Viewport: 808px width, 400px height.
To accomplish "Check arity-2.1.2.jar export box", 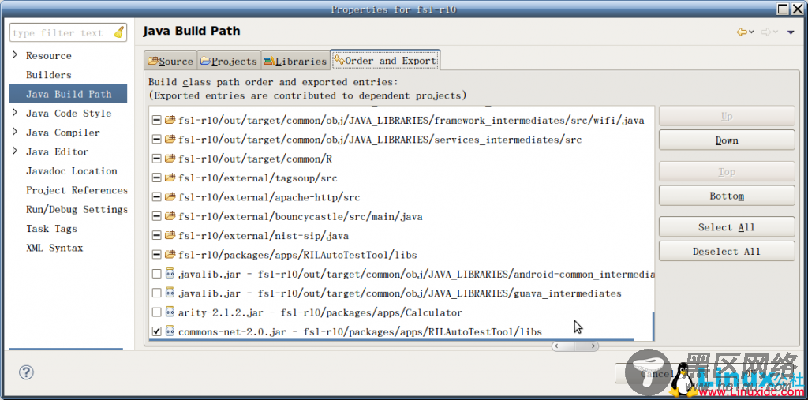I will 157,312.
